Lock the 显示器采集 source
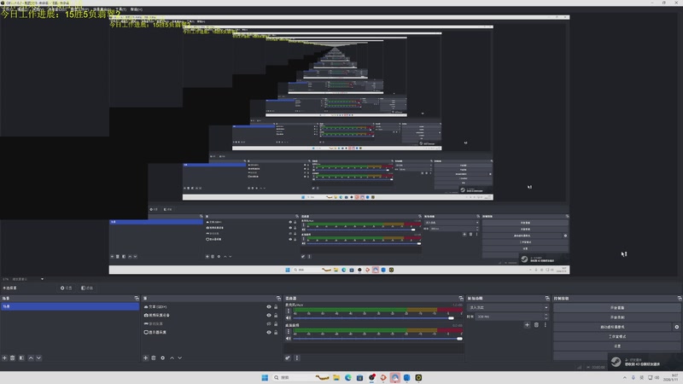Image resolution: width=683 pixels, height=384 pixels. [x=276, y=332]
